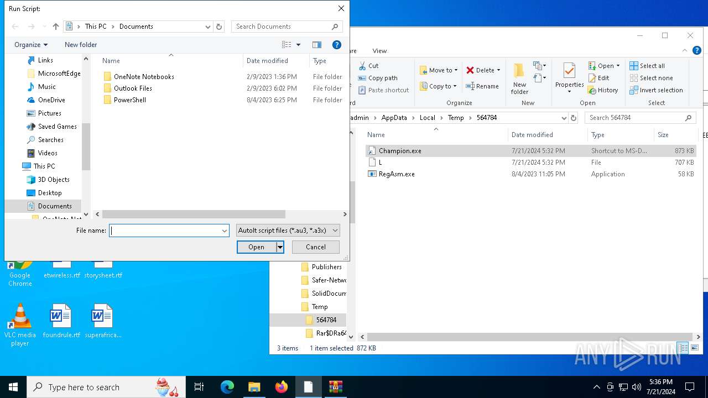The width and height of the screenshot is (708, 398).
Task: Click Edit in the Explorer ribbon
Action: 598,78
